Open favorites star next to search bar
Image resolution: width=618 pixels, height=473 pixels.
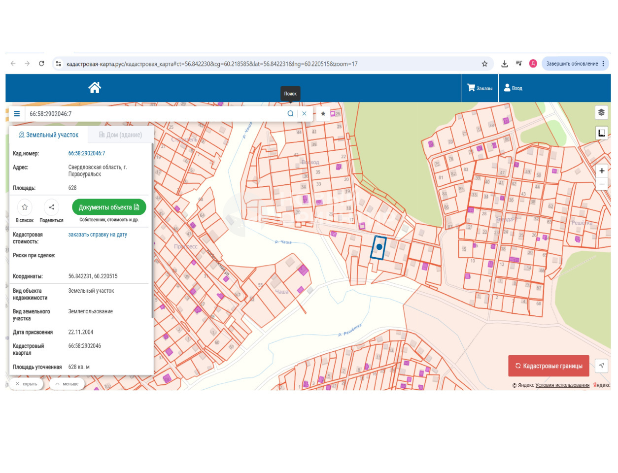pos(323,114)
